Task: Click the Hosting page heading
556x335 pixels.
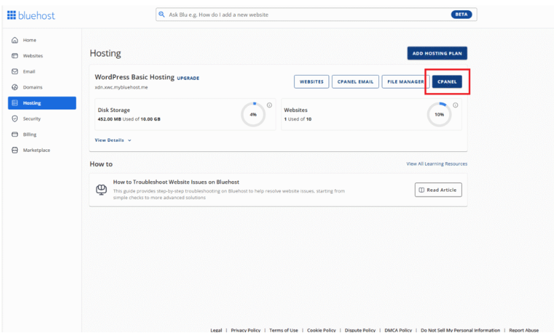Action: 105,53
